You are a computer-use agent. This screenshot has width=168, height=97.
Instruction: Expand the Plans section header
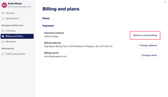point(46,18)
